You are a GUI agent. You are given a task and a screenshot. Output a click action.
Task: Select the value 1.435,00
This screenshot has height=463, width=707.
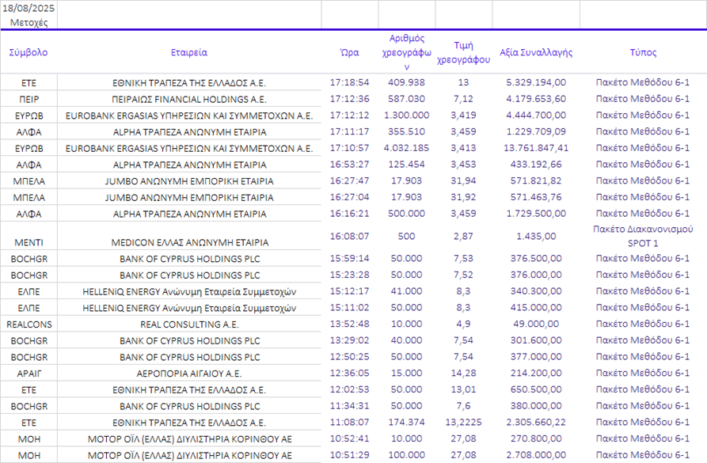coord(536,236)
